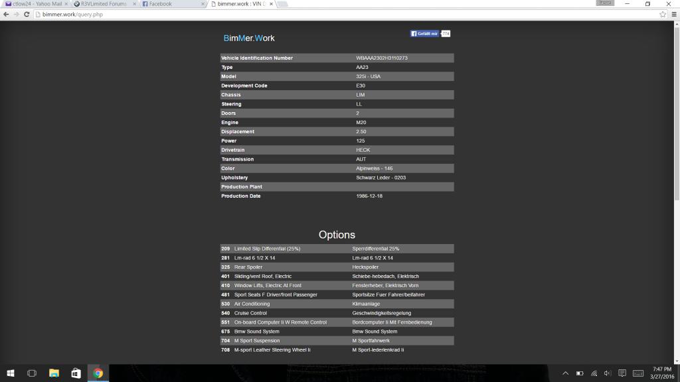
Task: Click the Model value 325i - USA
Action: (x=368, y=76)
